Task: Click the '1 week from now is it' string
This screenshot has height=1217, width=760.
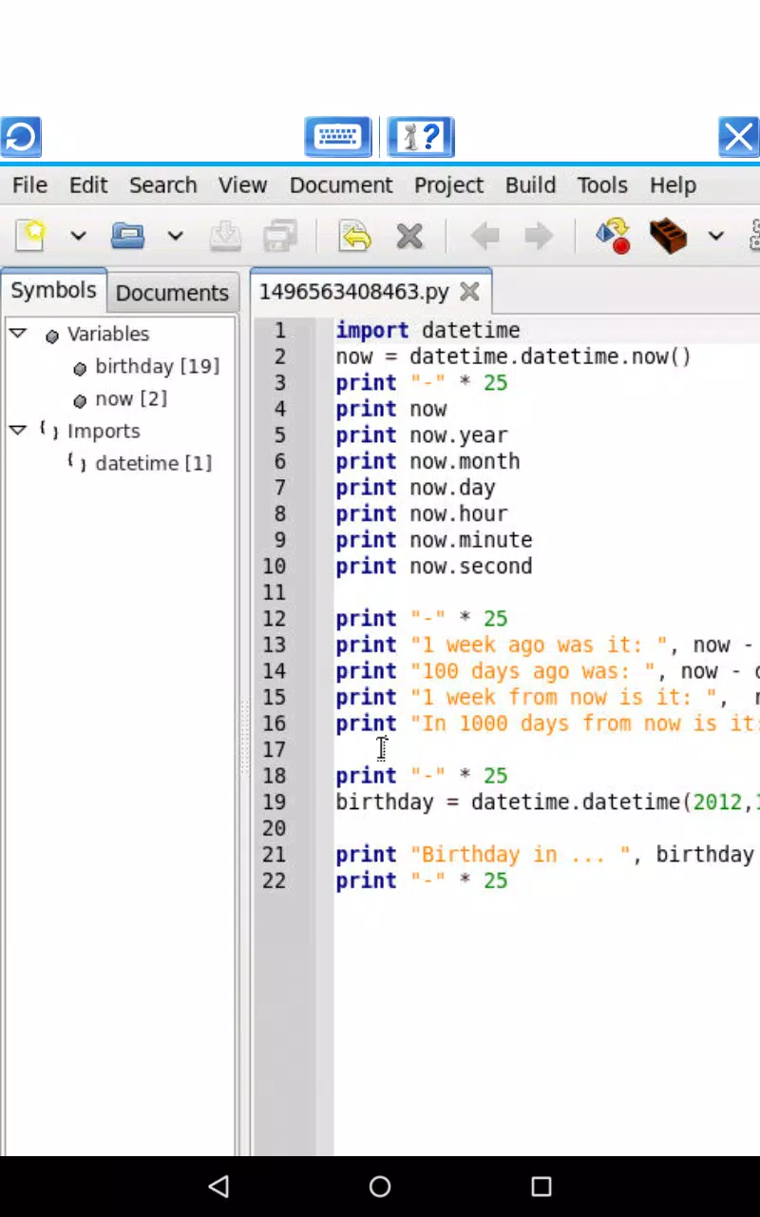Action: click(563, 697)
